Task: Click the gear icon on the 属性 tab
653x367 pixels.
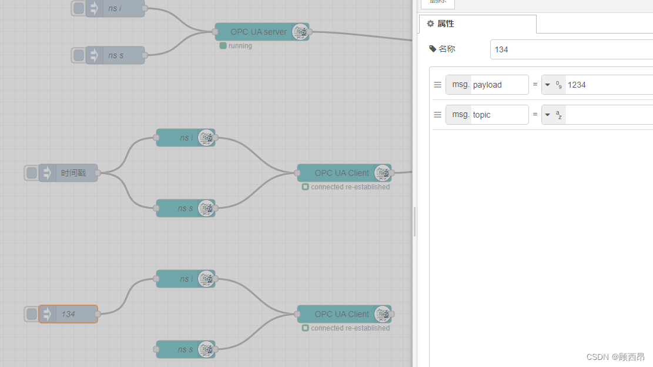Action: [x=430, y=24]
